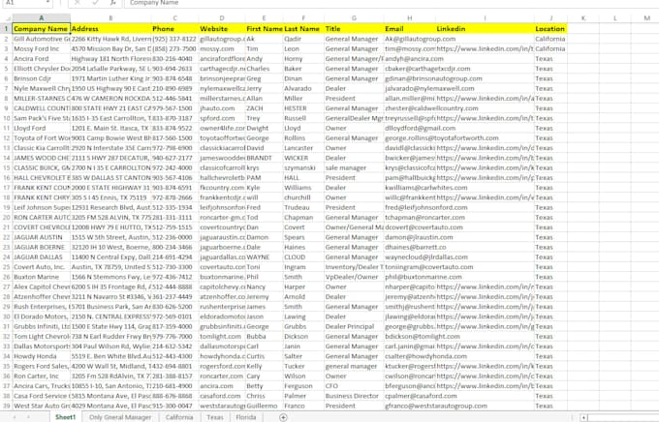Click the dlloydford@gmail.com email cell
This screenshot has height=422, width=659.
pyautogui.click(x=410, y=128)
